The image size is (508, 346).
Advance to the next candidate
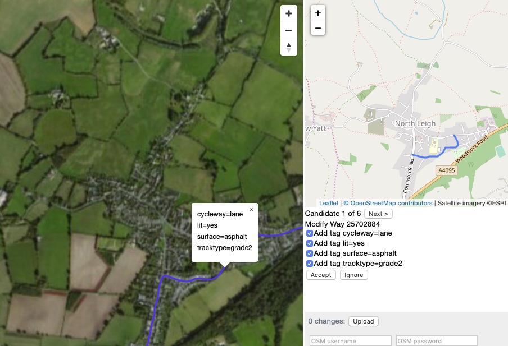[x=378, y=213]
